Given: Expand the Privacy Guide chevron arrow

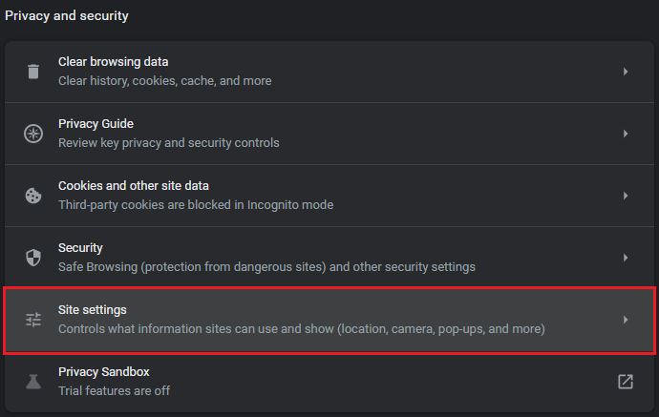Looking at the screenshot, I should pyautogui.click(x=626, y=134).
